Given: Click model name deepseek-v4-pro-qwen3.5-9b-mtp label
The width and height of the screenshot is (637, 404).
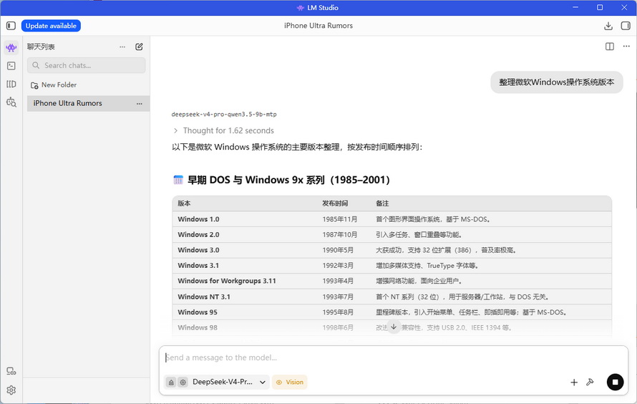Looking at the screenshot, I should 224,114.
